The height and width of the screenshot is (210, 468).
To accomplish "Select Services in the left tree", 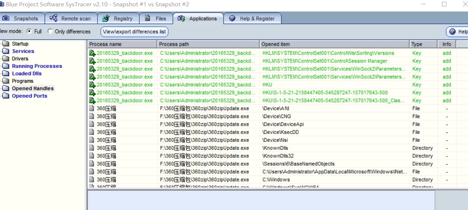I will [x=23, y=51].
